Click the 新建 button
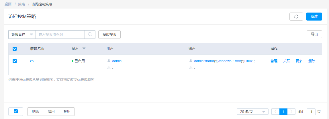The height and width of the screenshot is (119, 329). 314,17
